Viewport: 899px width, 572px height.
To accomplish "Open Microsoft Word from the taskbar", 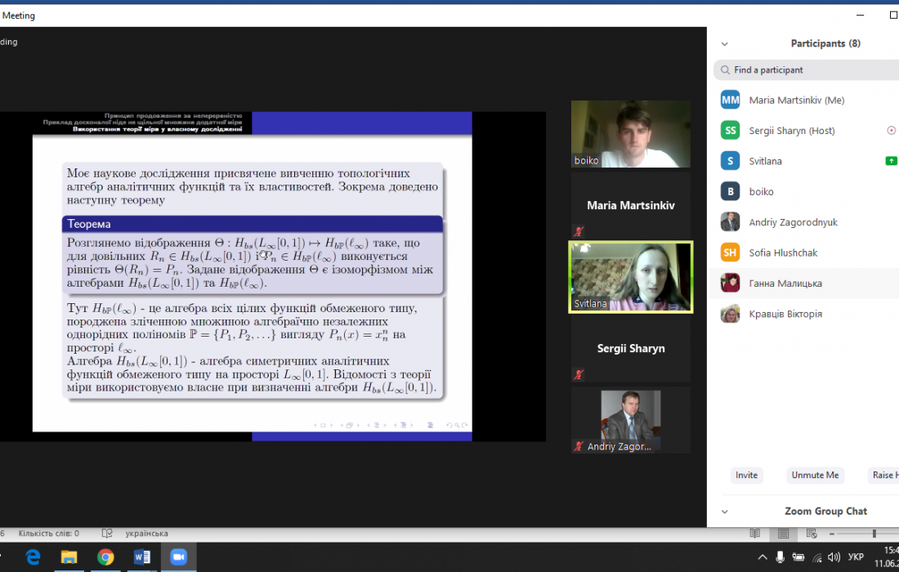I will [141, 556].
